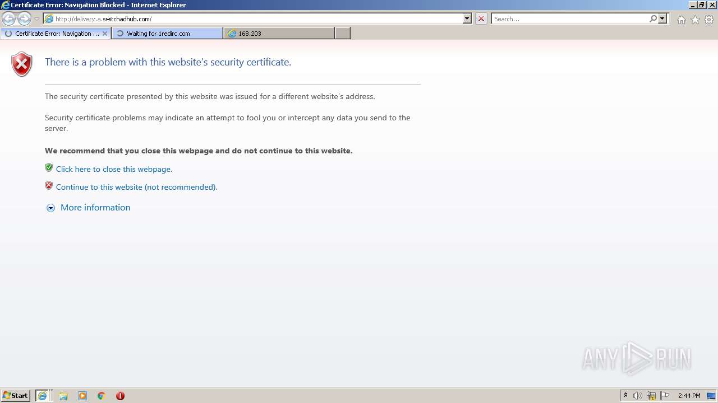This screenshot has height=403, width=718.
Task: Switch to Waiting for 1redirc.com tab
Action: click(x=167, y=34)
